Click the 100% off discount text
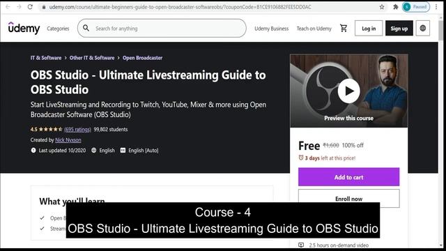Image resolution: width=446 pixels, height=251 pixels. (353, 145)
